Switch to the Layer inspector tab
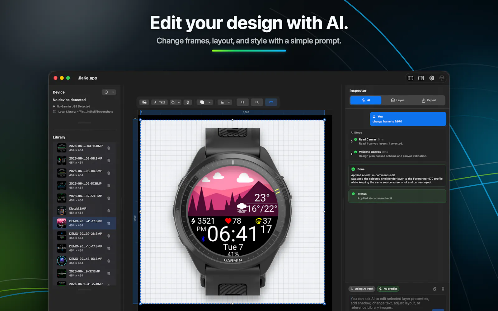This screenshot has height=311, width=498. point(397,100)
